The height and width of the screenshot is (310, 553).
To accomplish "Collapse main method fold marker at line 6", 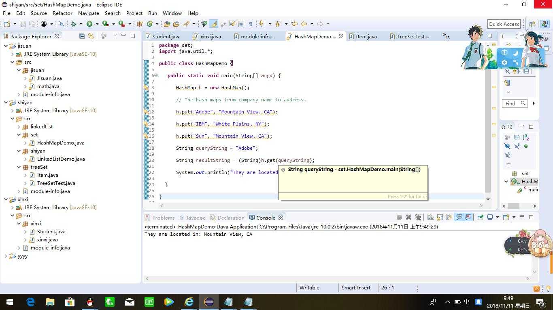I will tap(156, 75).
